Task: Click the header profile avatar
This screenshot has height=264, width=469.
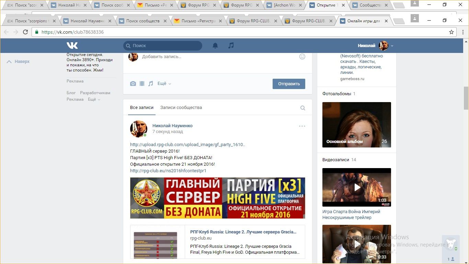Action: tap(384, 46)
